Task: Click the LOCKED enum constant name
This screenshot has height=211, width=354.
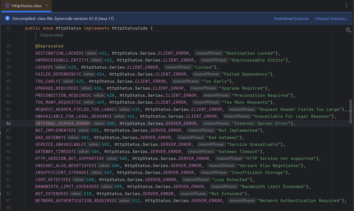Action: 43,67
